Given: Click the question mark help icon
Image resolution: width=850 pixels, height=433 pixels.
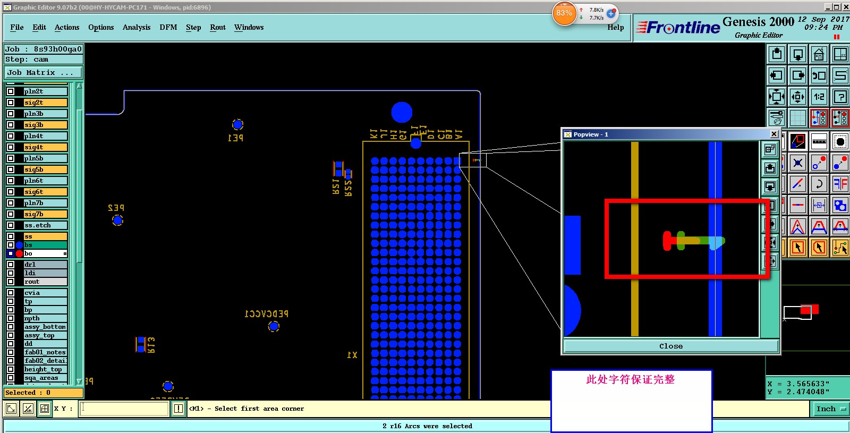Looking at the screenshot, I should [x=840, y=97].
